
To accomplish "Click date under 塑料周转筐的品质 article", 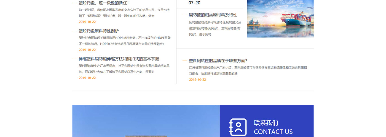I will click(197, 80).
